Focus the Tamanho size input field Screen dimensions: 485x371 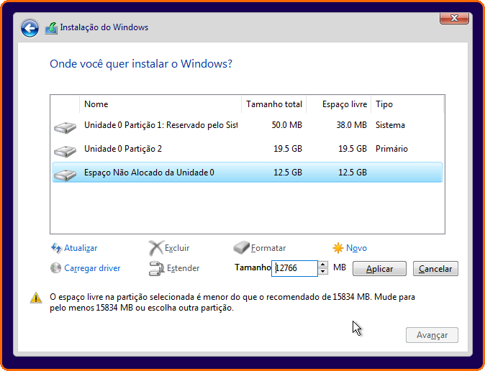point(294,268)
